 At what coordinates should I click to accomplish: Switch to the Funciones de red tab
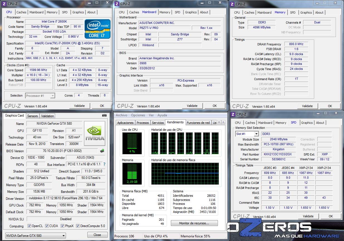(x=198, y=123)
